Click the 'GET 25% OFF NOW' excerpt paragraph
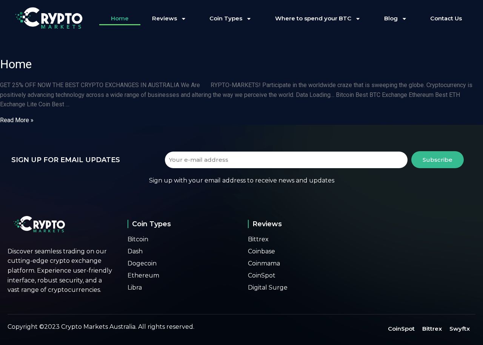Screen dimensions: 483x345 pos(236,95)
